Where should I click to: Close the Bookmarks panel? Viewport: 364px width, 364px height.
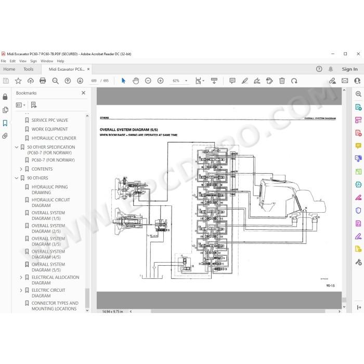(x=84, y=93)
